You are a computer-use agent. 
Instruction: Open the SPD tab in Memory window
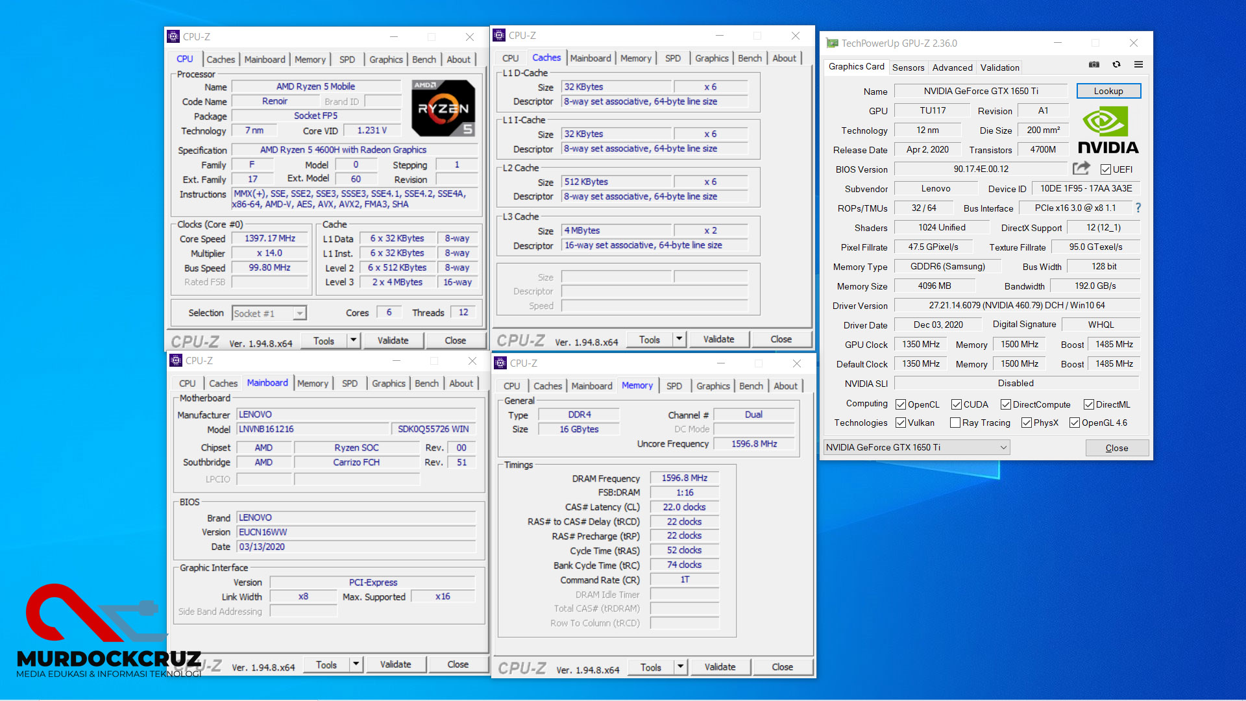coord(674,386)
